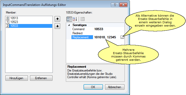Select member 10533 in list
This screenshot has height=95, width=186.
click(29, 26)
